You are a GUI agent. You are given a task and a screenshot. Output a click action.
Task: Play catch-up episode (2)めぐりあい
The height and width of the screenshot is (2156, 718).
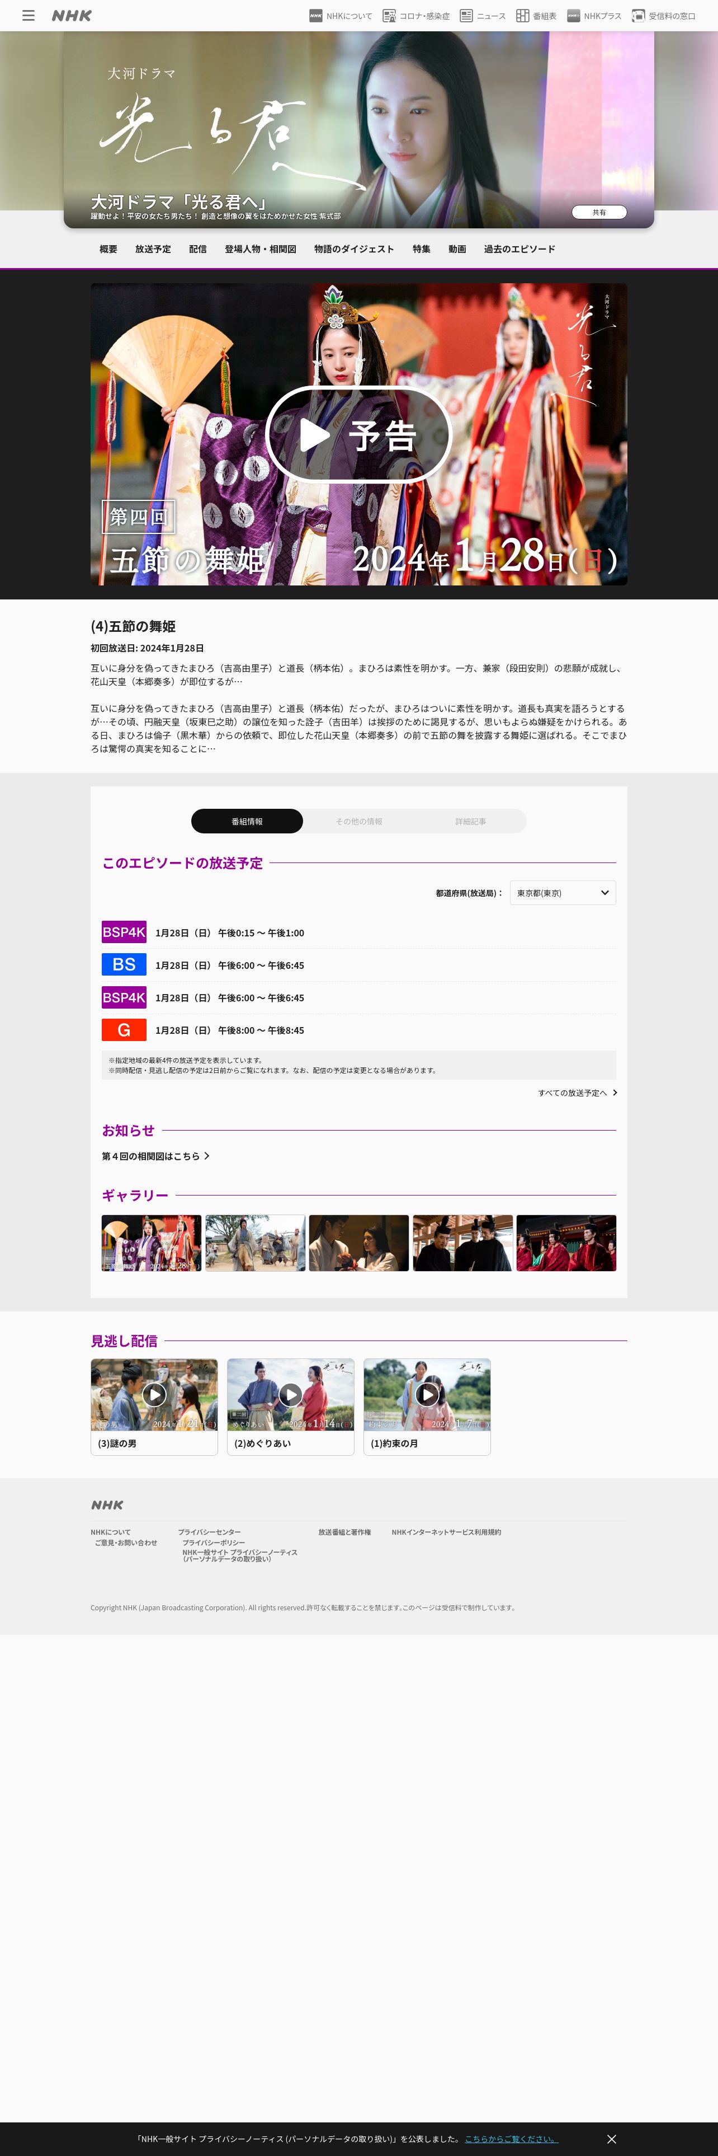tap(290, 1394)
